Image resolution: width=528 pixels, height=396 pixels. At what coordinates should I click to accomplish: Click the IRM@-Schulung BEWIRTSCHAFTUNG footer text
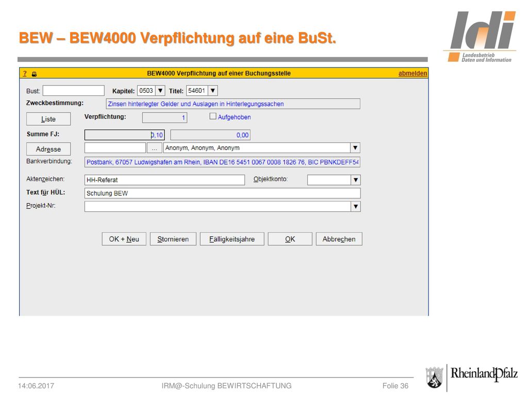(x=226, y=386)
